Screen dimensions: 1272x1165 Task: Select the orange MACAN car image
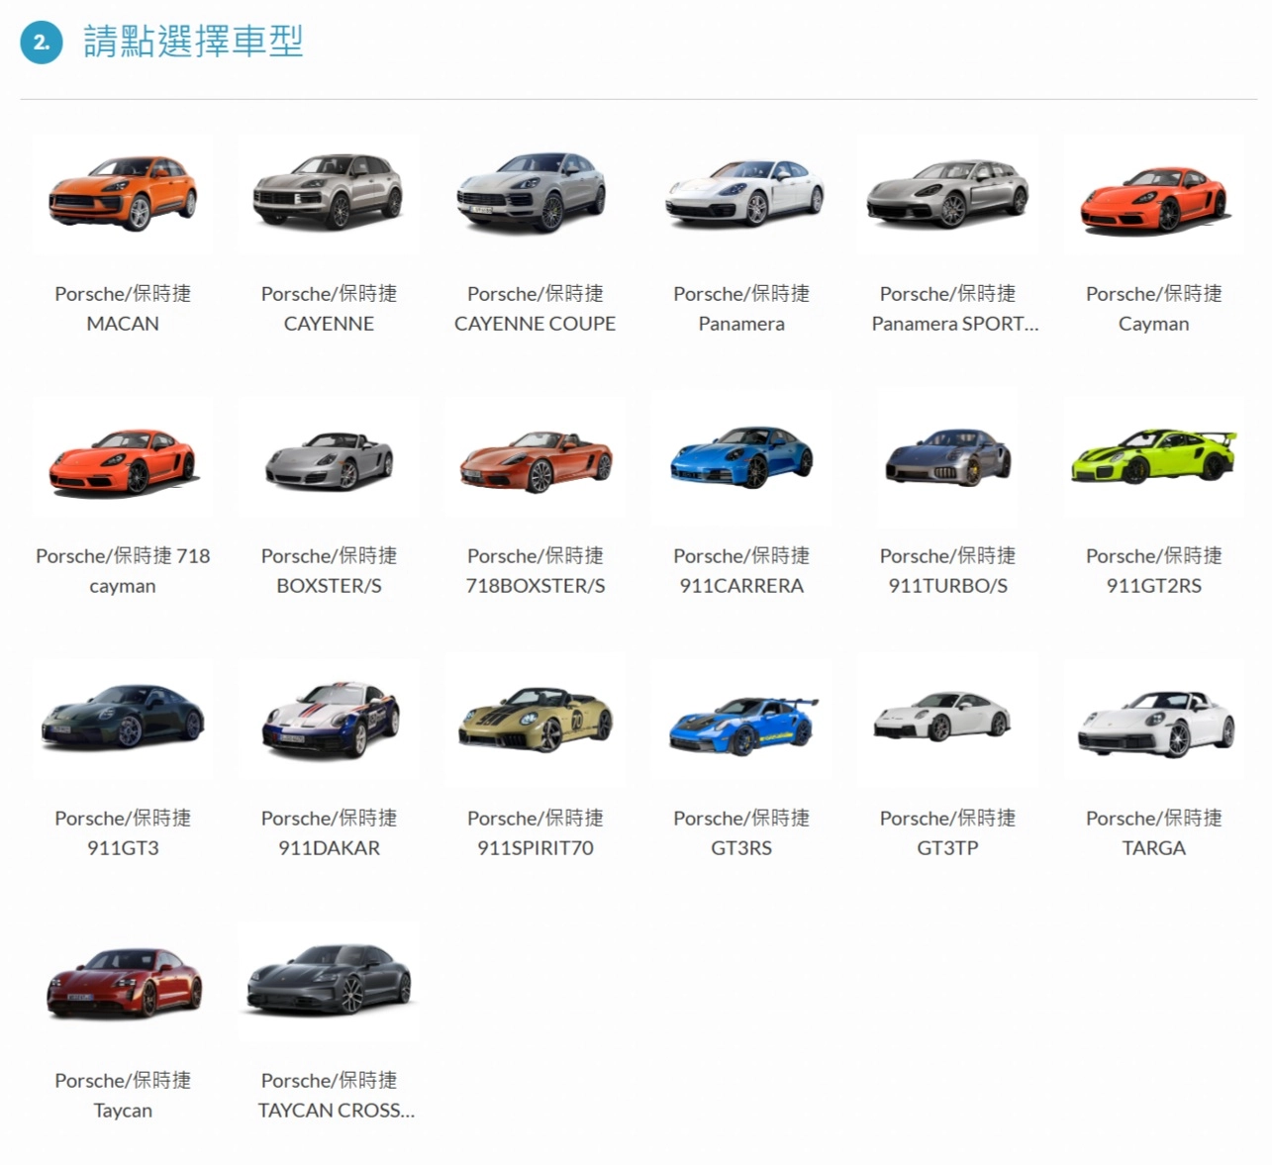[x=123, y=195]
